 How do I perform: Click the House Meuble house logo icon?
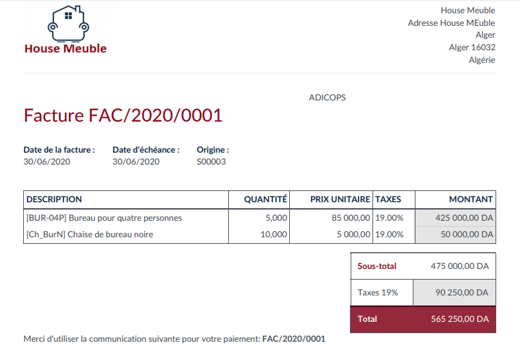pyautogui.click(x=68, y=24)
